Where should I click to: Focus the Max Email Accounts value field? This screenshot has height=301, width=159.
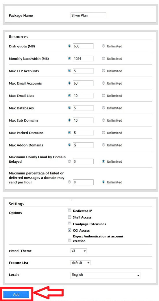click(83, 83)
